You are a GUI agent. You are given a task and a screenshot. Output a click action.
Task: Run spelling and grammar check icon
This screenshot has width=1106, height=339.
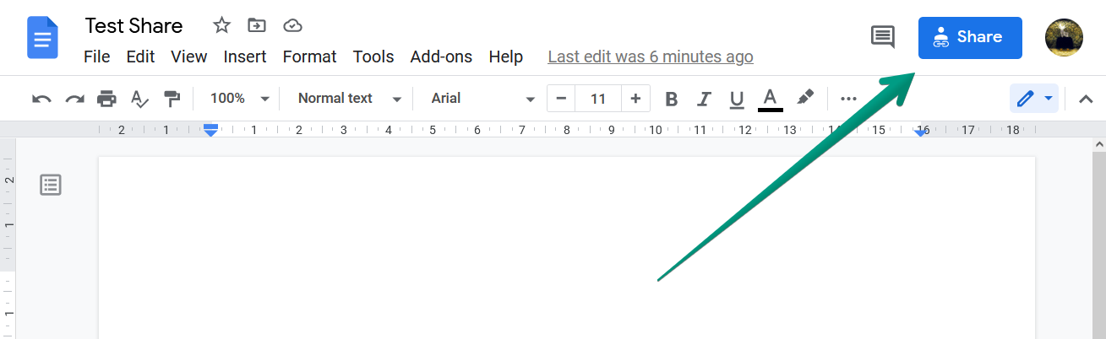(139, 99)
